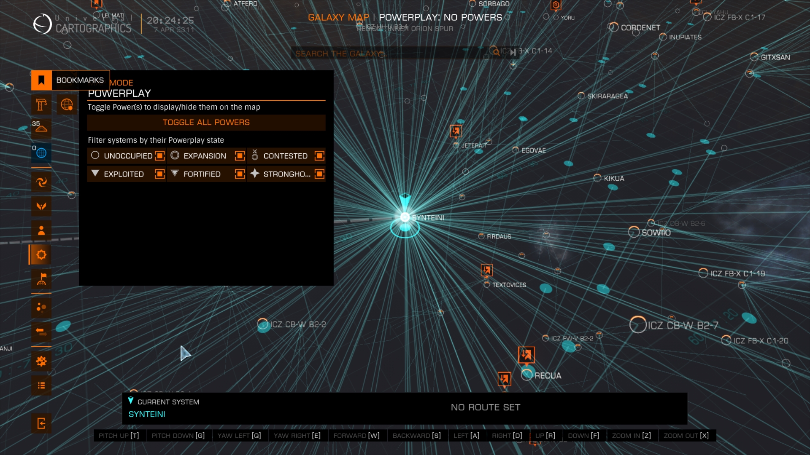Image resolution: width=810 pixels, height=455 pixels.
Task: Click the ZOOM IN [Z] key hint
Action: click(632, 436)
